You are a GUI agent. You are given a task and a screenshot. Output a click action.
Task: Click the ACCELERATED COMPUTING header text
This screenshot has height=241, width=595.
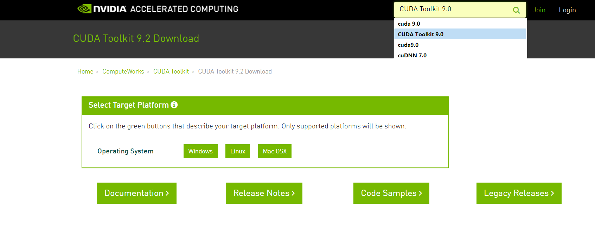[184, 9]
